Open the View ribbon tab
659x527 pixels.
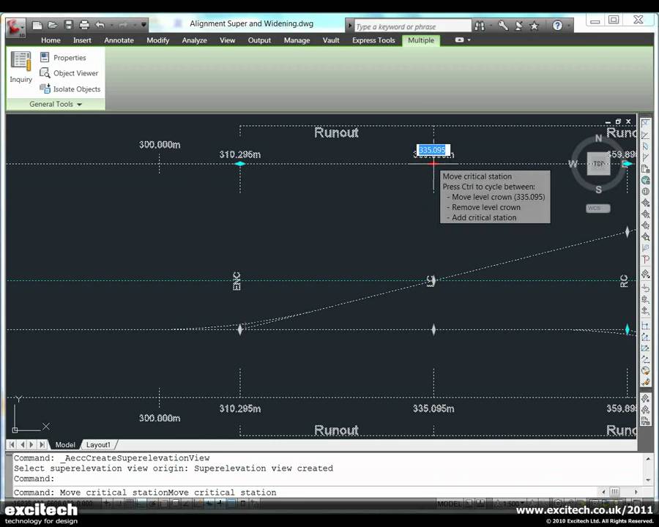click(228, 40)
